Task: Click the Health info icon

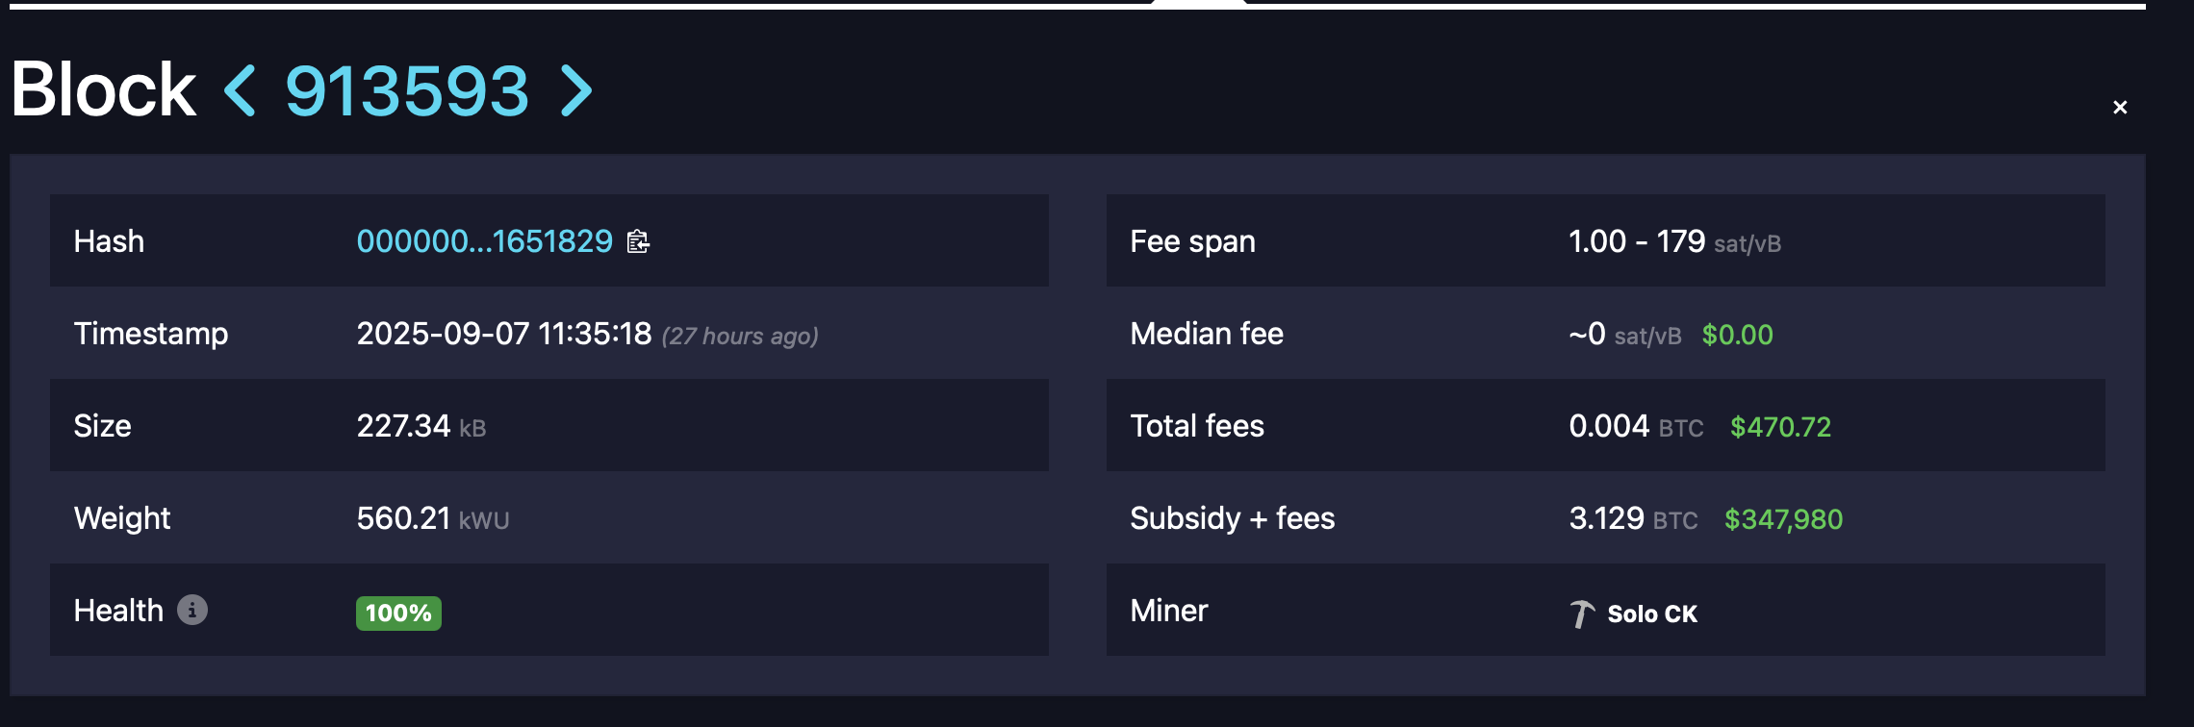Action: click(x=192, y=611)
